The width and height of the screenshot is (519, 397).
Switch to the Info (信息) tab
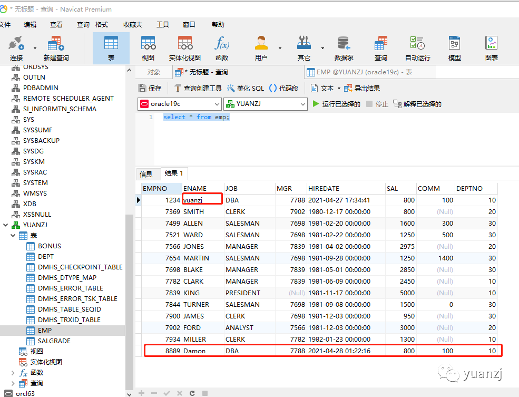[x=148, y=174]
